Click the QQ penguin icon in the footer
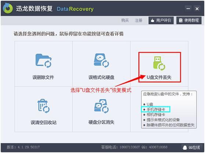This screenshot has height=153, width=205. pos(185,148)
